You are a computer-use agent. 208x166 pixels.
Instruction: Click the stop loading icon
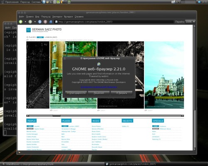45,22
